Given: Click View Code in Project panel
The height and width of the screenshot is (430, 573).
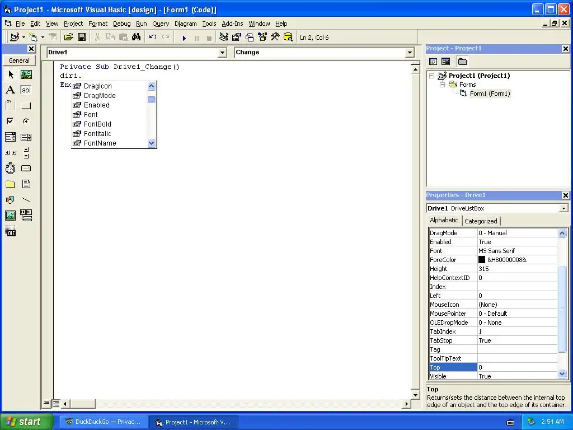Looking at the screenshot, I should point(433,62).
